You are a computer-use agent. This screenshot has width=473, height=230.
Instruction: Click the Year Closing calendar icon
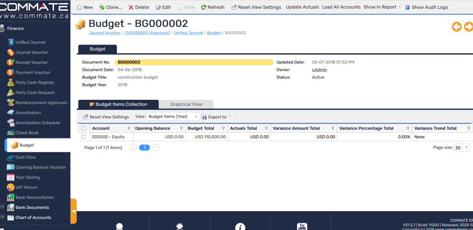click(x=11, y=177)
